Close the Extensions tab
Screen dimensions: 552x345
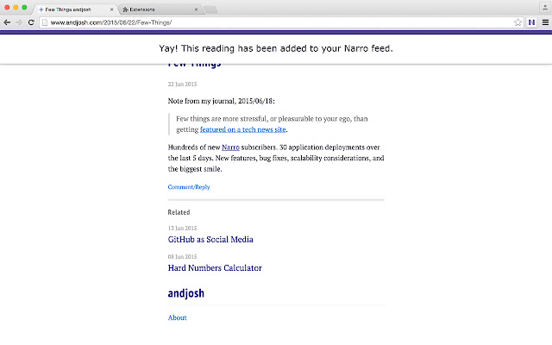tap(196, 9)
